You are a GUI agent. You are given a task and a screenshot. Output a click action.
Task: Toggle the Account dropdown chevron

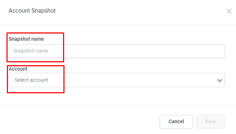[x=220, y=80]
